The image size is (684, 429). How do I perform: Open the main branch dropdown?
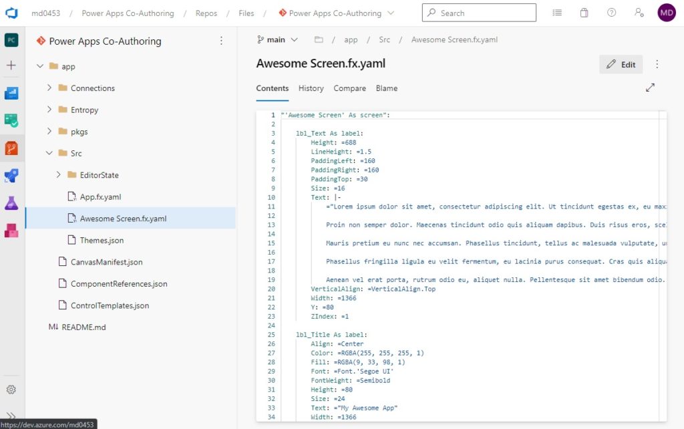coord(277,39)
